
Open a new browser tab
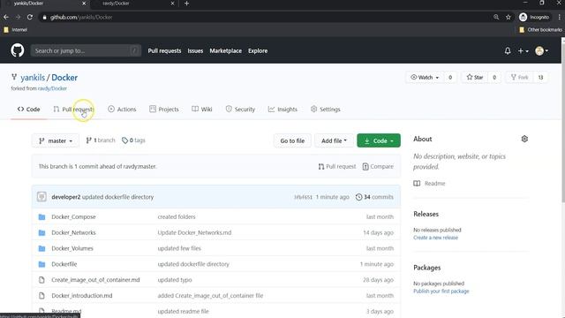(x=186, y=4)
